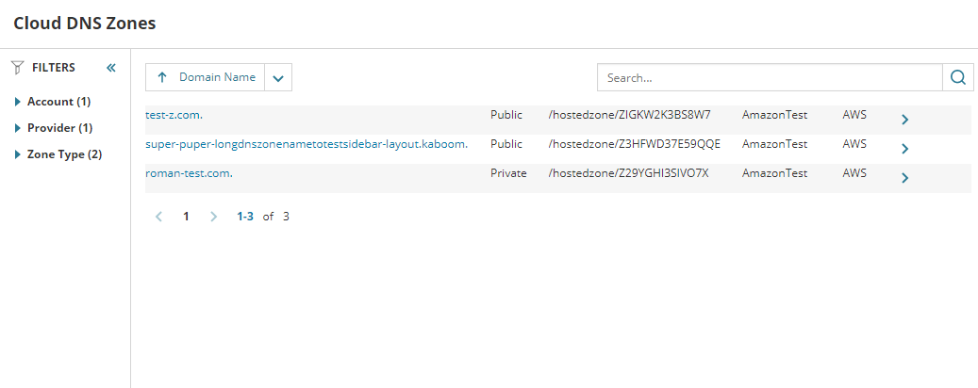Open the roman-test.com. zone link
This screenshot has height=388, width=978.
click(189, 173)
